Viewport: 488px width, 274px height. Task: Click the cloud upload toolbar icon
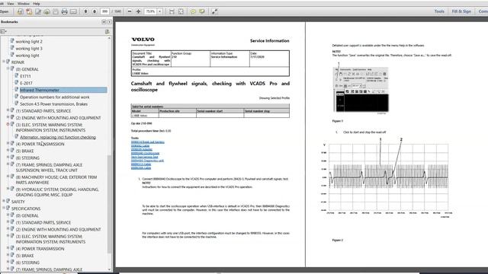[47, 11]
